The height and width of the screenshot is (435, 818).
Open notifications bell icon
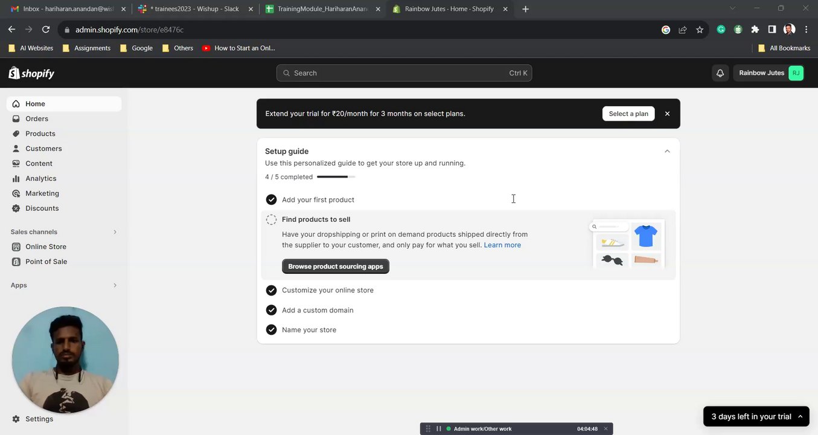(720, 73)
